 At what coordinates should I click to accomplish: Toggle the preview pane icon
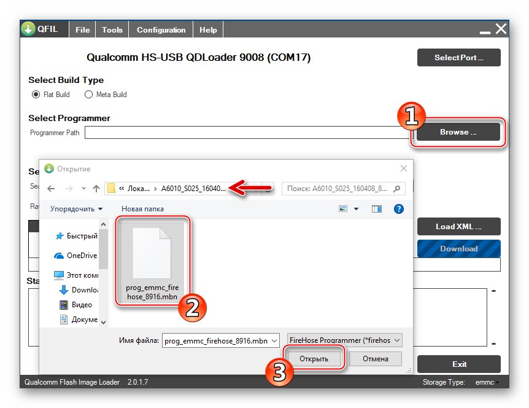pos(377,209)
